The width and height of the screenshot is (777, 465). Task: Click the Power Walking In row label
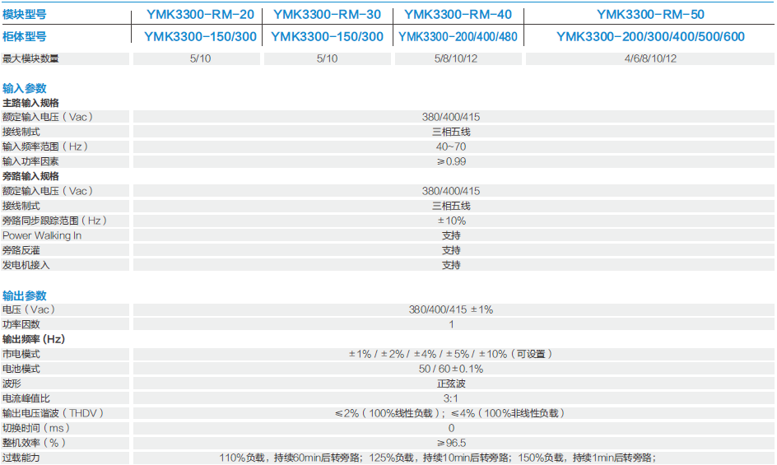[x=42, y=235]
